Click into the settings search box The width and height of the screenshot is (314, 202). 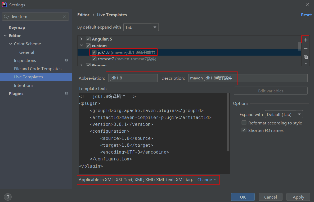coord(35,17)
